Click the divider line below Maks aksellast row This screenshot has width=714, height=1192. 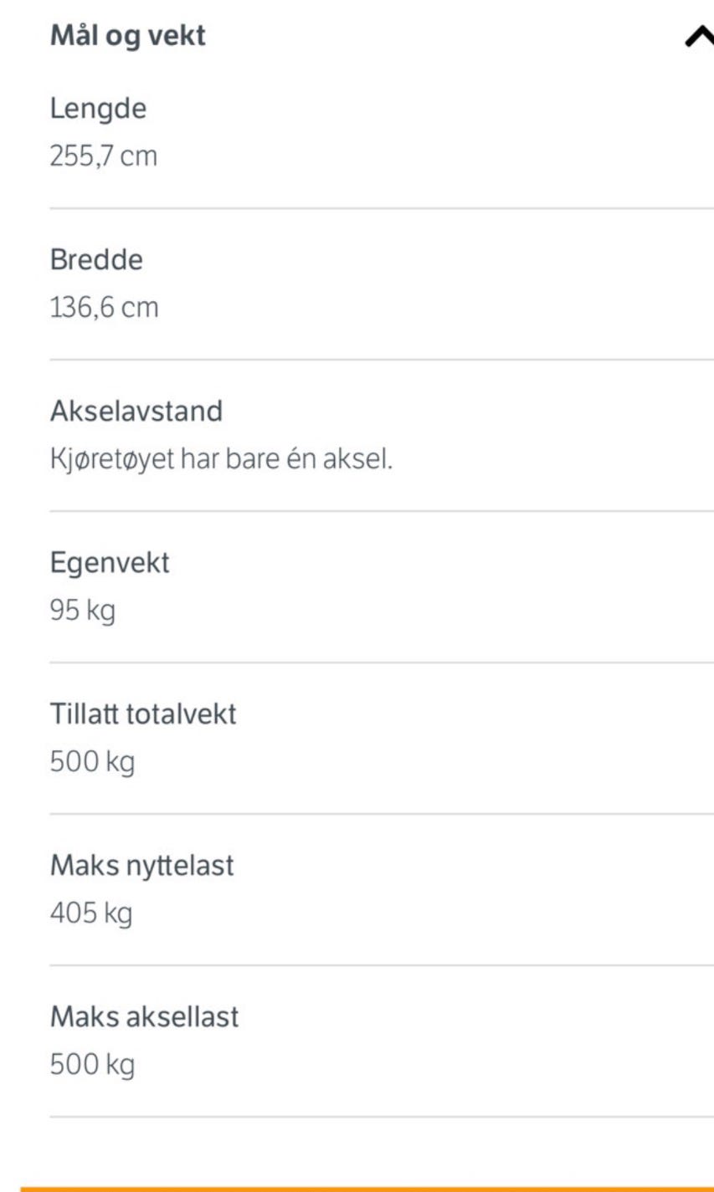click(382, 1117)
